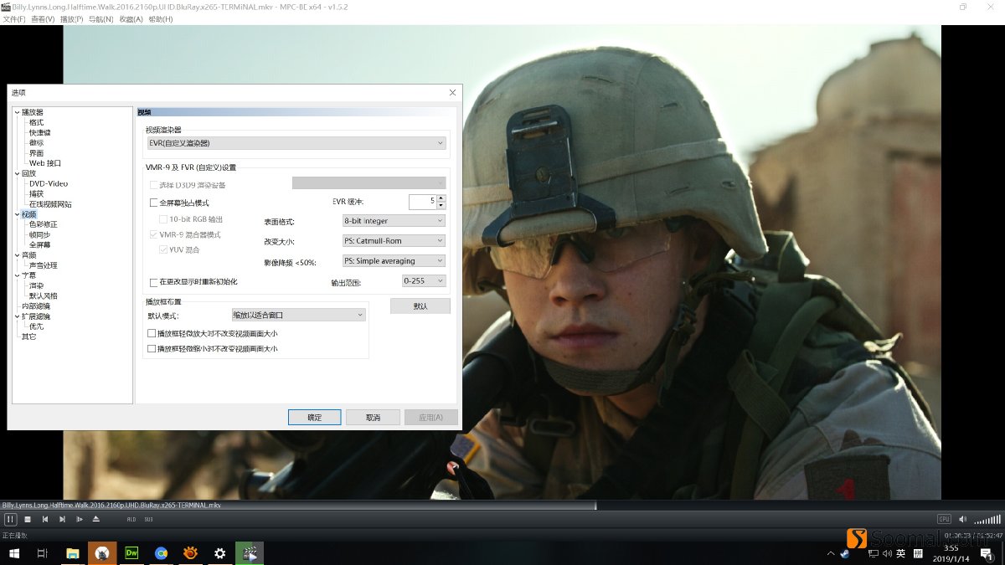1005x565 pixels.
Task: Click the SUB subtitle button
Action: pos(149,519)
